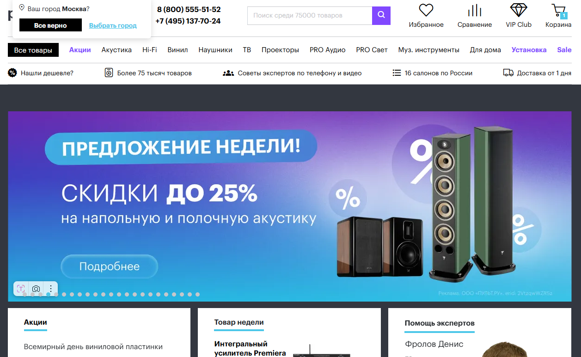Confirm city with Все верно button
Screen dimensions: 581x357
pos(50,25)
